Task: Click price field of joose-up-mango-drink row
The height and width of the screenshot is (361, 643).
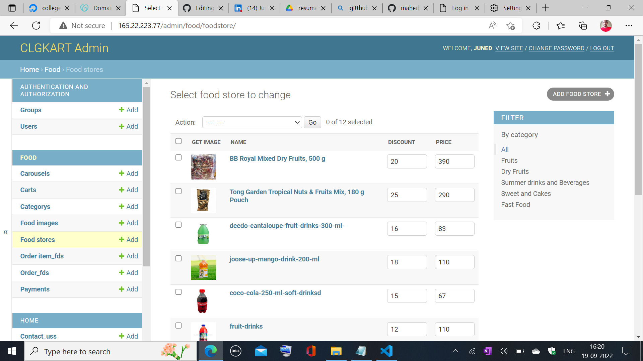Action: 454,262
